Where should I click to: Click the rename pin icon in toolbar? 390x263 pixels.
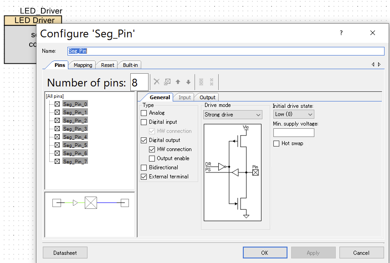[167, 82]
